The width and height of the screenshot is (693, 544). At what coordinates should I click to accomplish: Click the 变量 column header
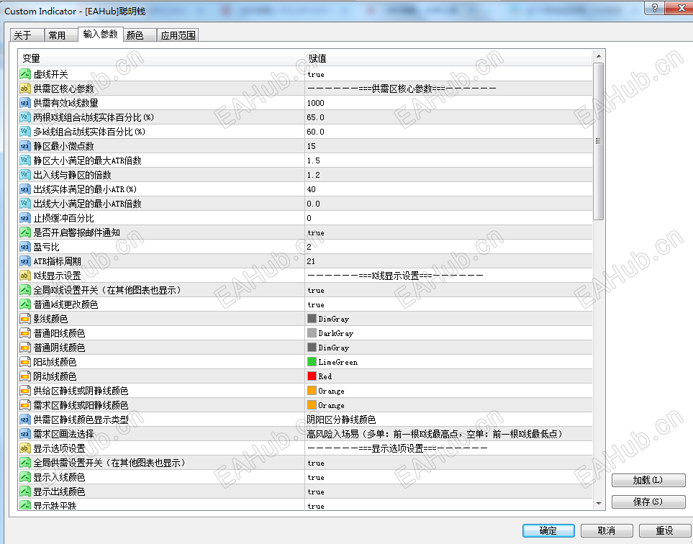coord(161,58)
